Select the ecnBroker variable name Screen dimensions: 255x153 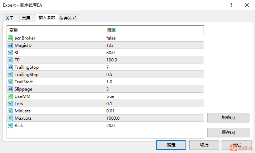tap(25, 38)
